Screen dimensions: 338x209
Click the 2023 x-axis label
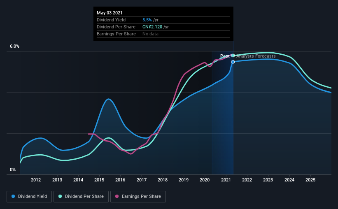tap(268, 180)
